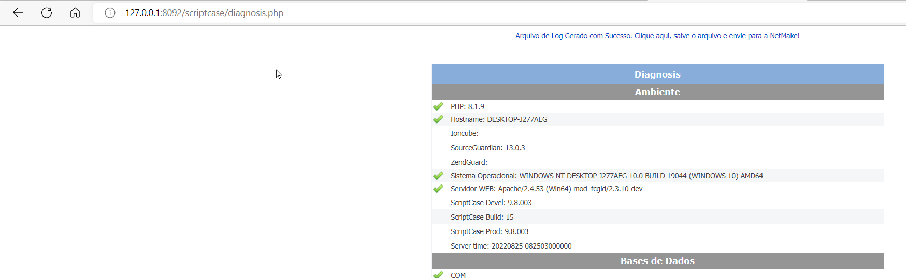Select Sistema Operacional WINDOWS NT text
This screenshot has height=278, width=906.
(607, 176)
